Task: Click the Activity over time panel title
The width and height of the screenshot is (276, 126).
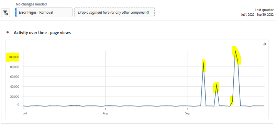Action: [42, 32]
